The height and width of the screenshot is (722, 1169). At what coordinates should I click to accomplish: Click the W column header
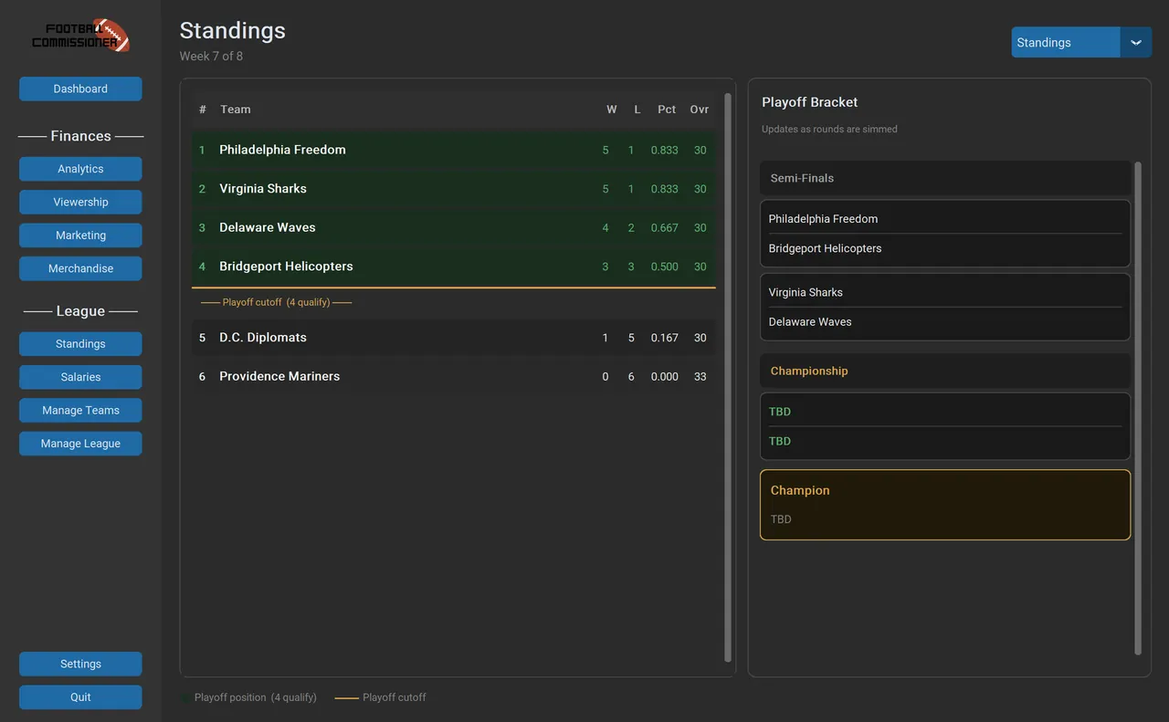click(x=612, y=110)
